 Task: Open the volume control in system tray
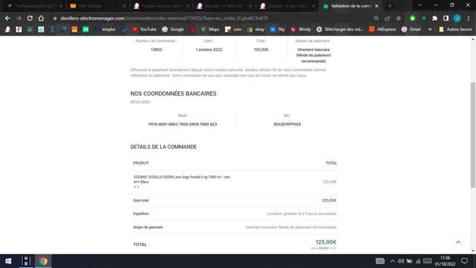point(401,261)
